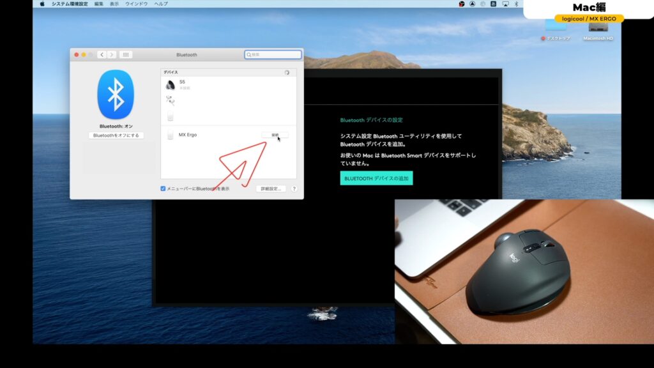Select the S5 speaker device row
Screen dimensions: 654x368
[229, 85]
